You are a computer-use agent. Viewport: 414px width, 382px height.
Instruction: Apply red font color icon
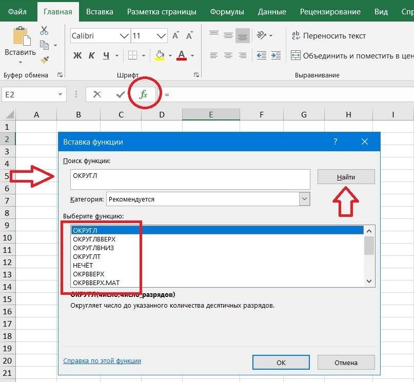181,55
